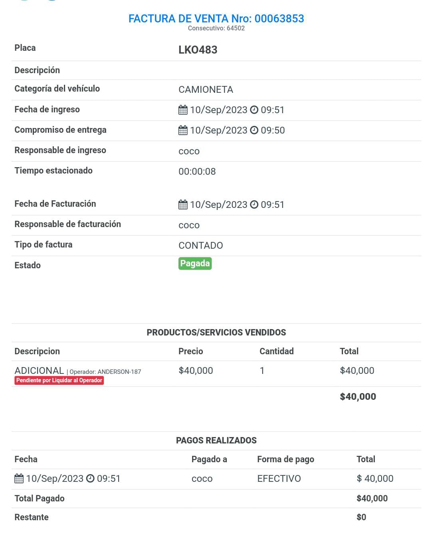Screen dimensions: 424x539
Task: Click calendar icon beside Compromiso de entrega date
Action: pyautogui.click(x=183, y=130)
